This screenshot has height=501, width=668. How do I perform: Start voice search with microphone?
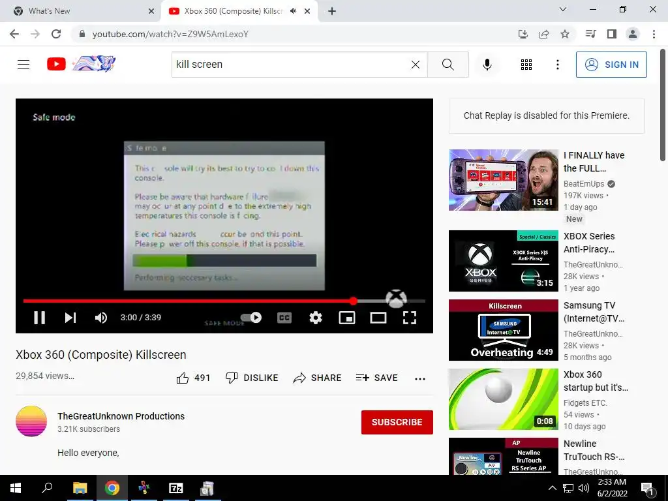pos(487,65)
